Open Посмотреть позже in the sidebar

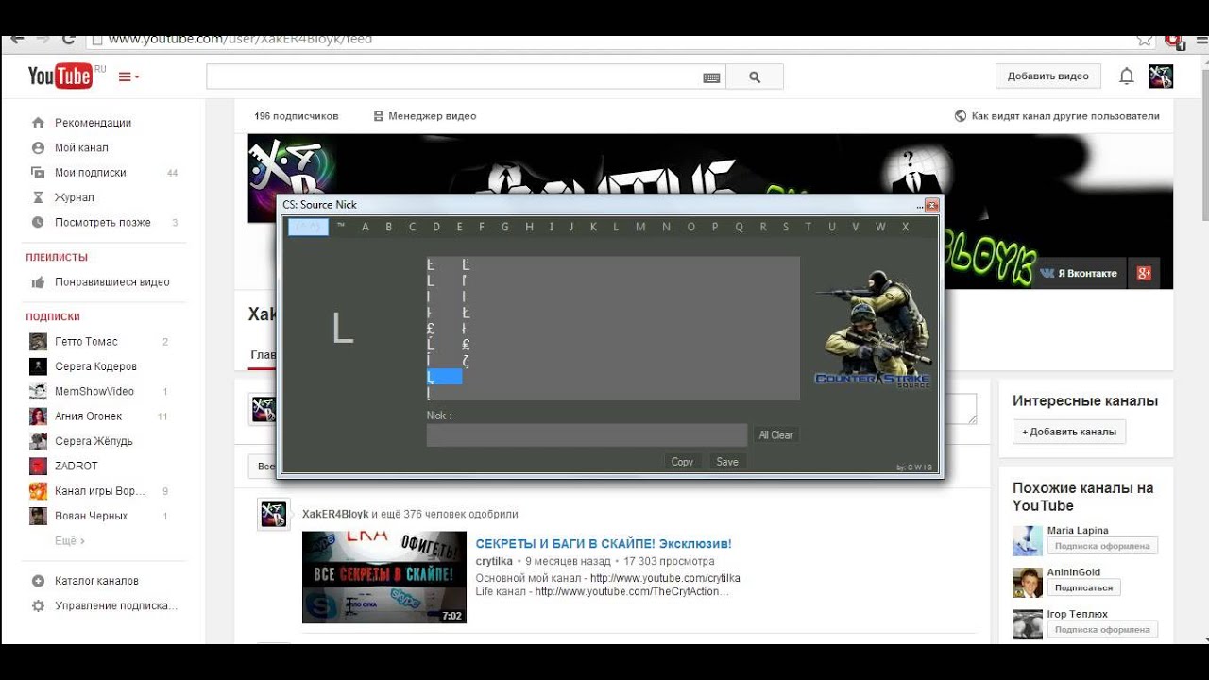point(102,223)
